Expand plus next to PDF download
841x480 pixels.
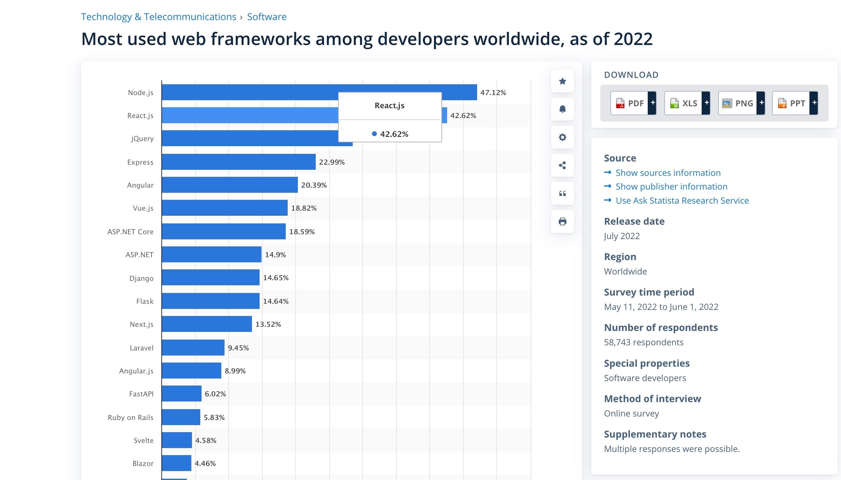(652, 103)
